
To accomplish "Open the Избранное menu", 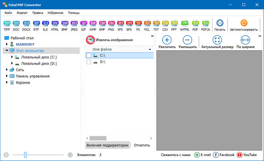I will tap(55, 13).
